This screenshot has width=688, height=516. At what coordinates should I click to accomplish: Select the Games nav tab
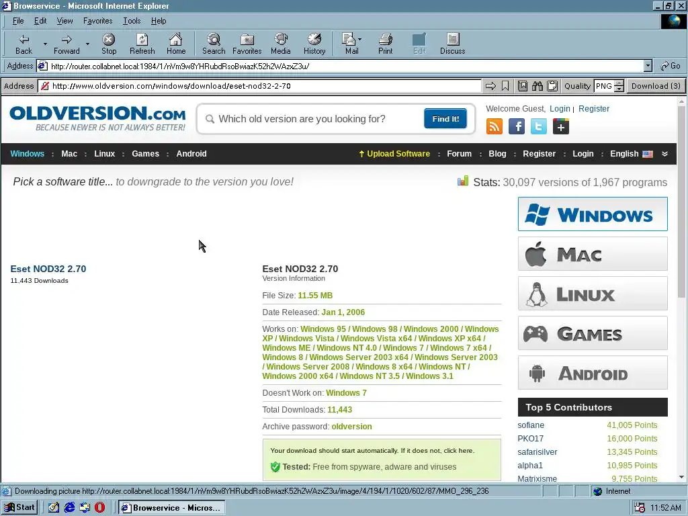145,154
